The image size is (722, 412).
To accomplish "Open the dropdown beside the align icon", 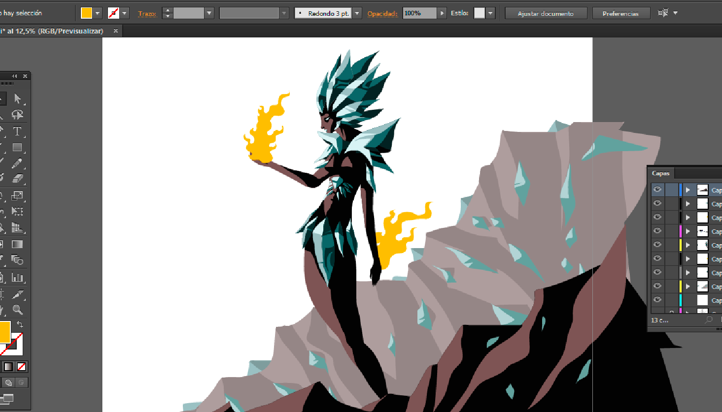I will [676, 13].
